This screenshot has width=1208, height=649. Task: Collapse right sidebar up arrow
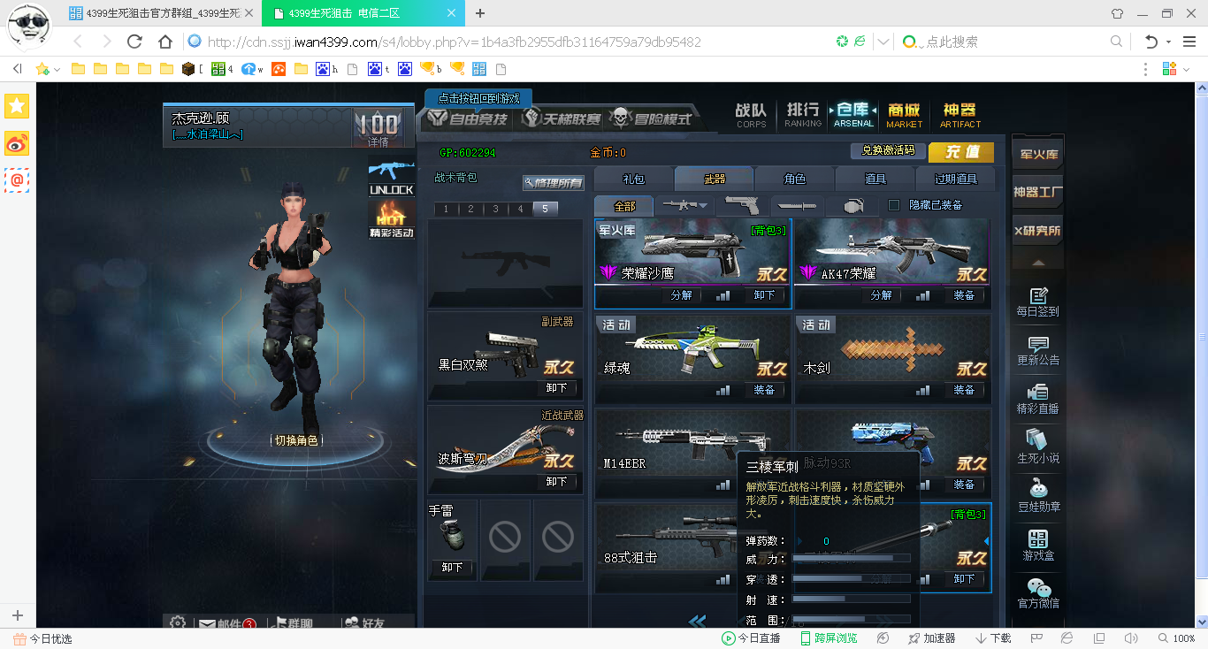pos(1037,262)
